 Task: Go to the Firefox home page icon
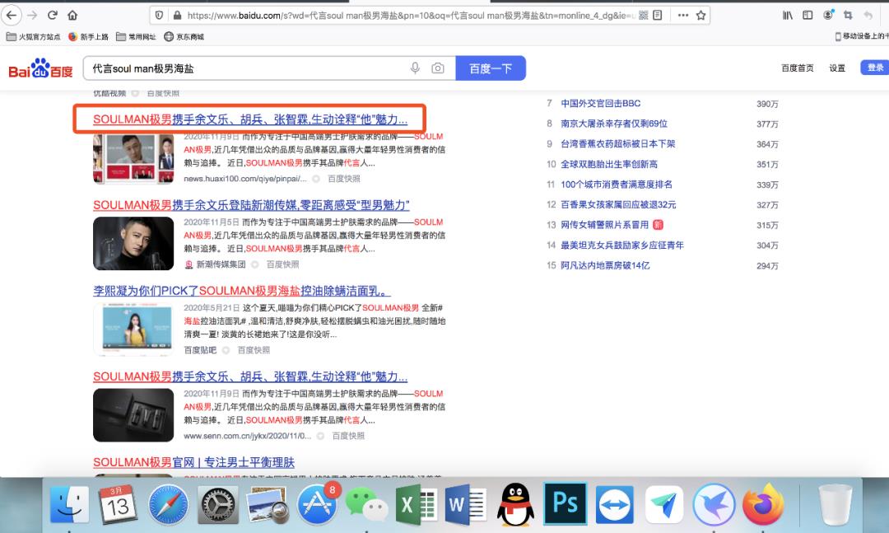point(72,15)
